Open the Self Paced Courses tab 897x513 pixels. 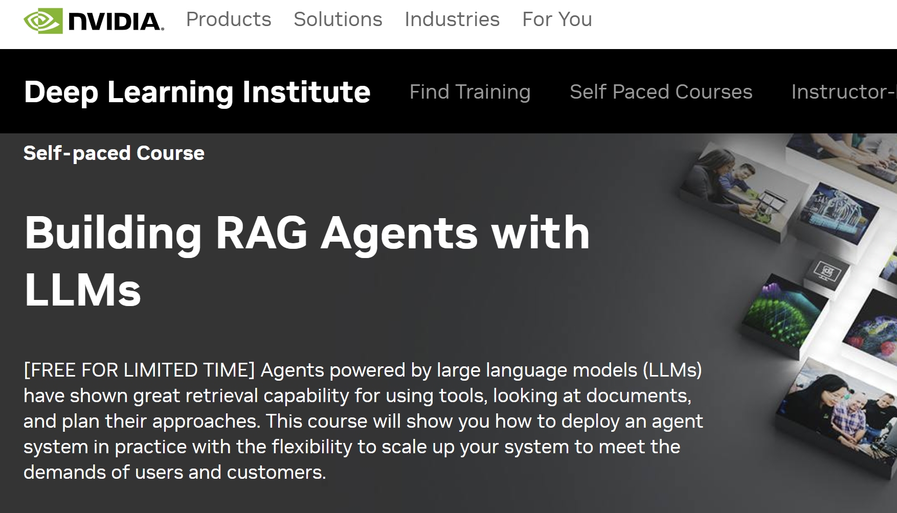661,92
